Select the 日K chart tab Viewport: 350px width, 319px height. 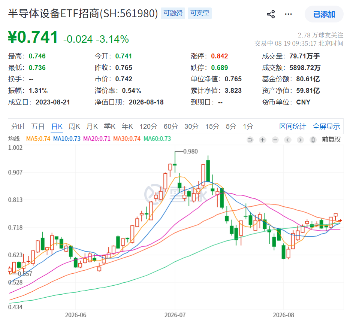coord(57,127)
